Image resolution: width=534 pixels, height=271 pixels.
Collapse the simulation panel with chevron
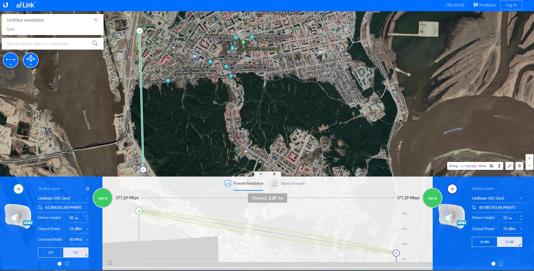tap(261, 174)
